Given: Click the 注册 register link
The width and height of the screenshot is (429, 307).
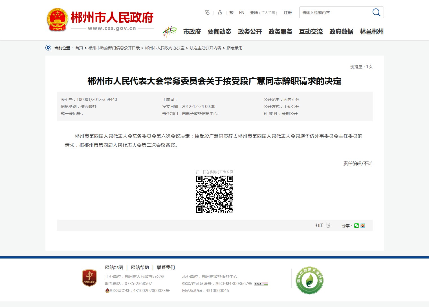Looking at the screenshot, I should pos(288,13).
